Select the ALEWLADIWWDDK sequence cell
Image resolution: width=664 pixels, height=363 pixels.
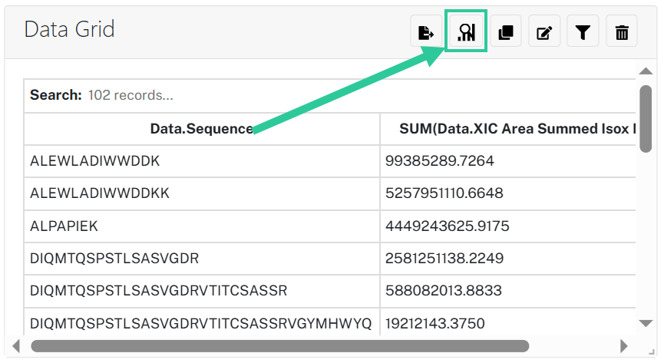(x=202, y=161)
